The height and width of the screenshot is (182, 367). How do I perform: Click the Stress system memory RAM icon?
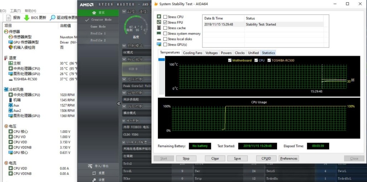pyautogui.click(x=159, y=34)
